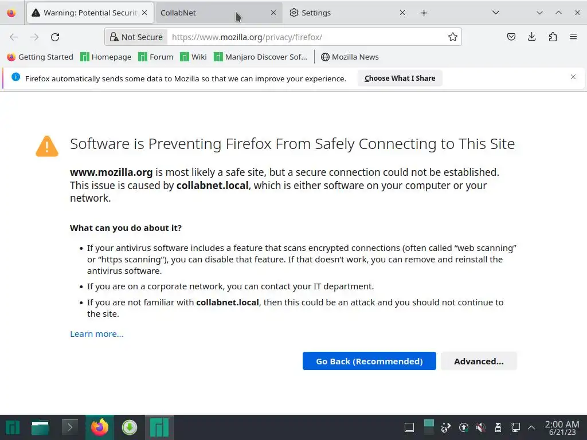587x440 pixels.
Task: Open the Manjaro application launcher menu
Action: [x=13, y=427]
